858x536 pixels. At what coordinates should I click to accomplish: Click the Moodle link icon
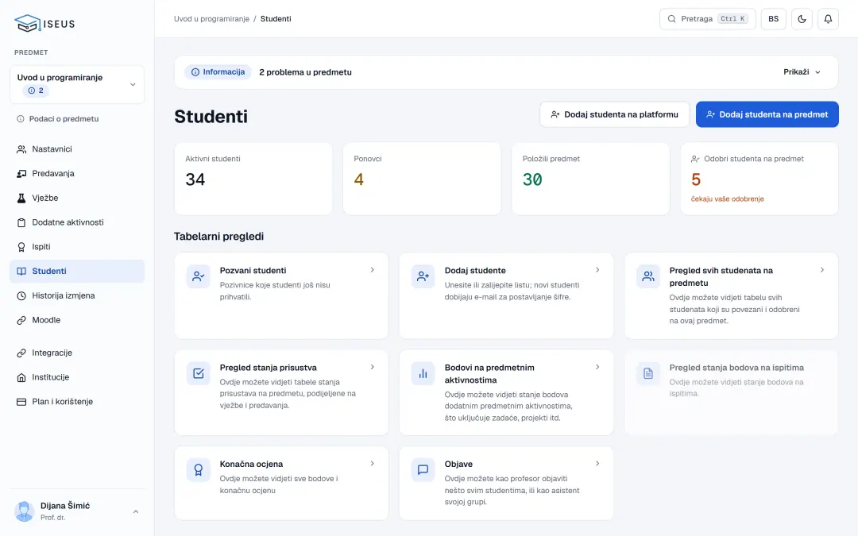pos(21,320)
